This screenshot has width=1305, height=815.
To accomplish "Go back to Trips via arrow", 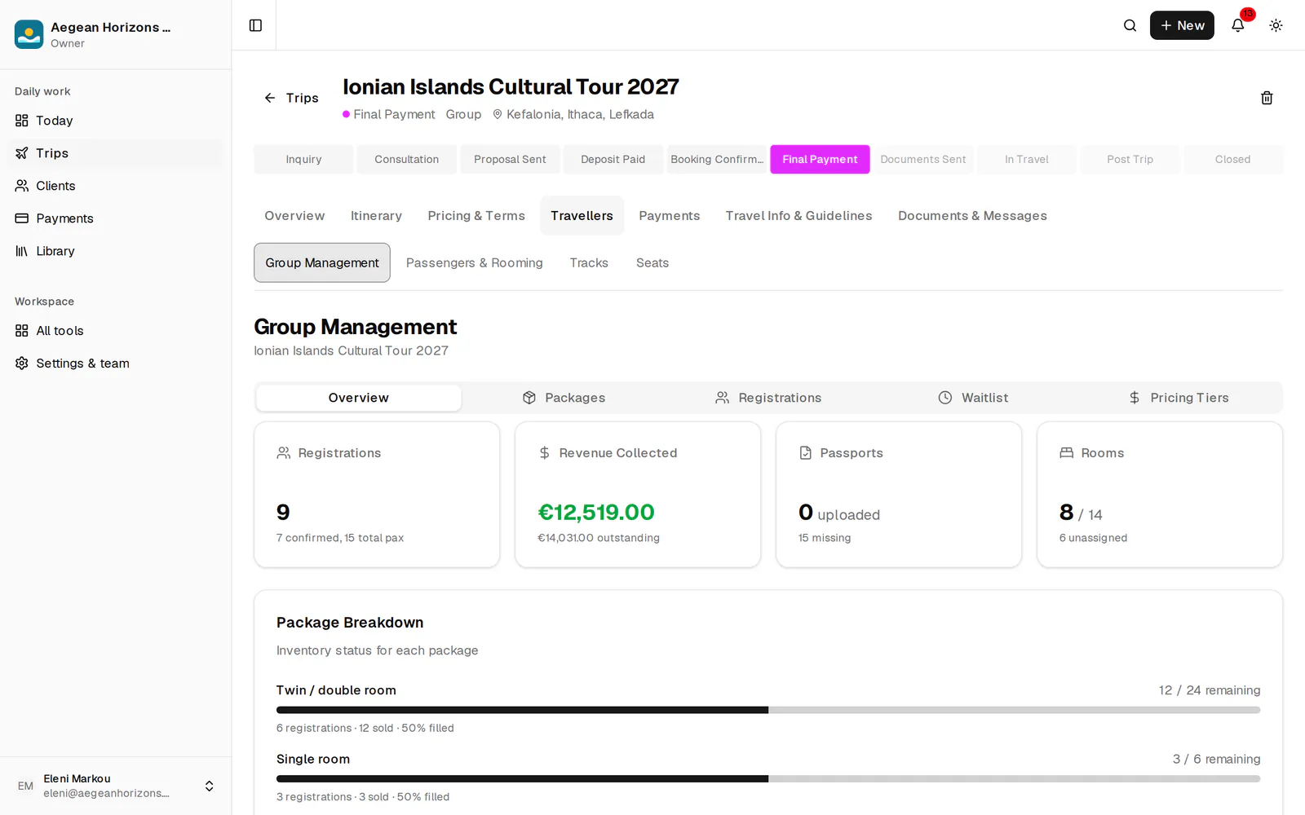I will pyautogui.click(x=291, y=98).
